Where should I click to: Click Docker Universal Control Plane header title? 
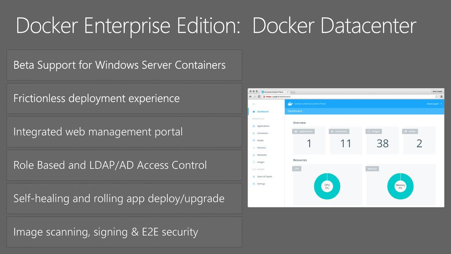[310, 104]
